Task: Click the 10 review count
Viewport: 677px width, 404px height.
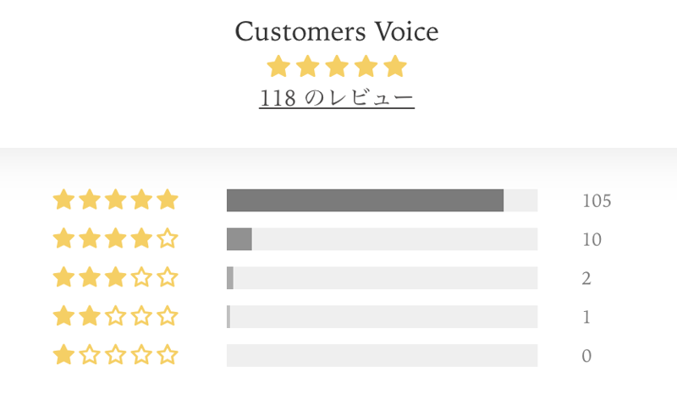Action: pos(592,240)
